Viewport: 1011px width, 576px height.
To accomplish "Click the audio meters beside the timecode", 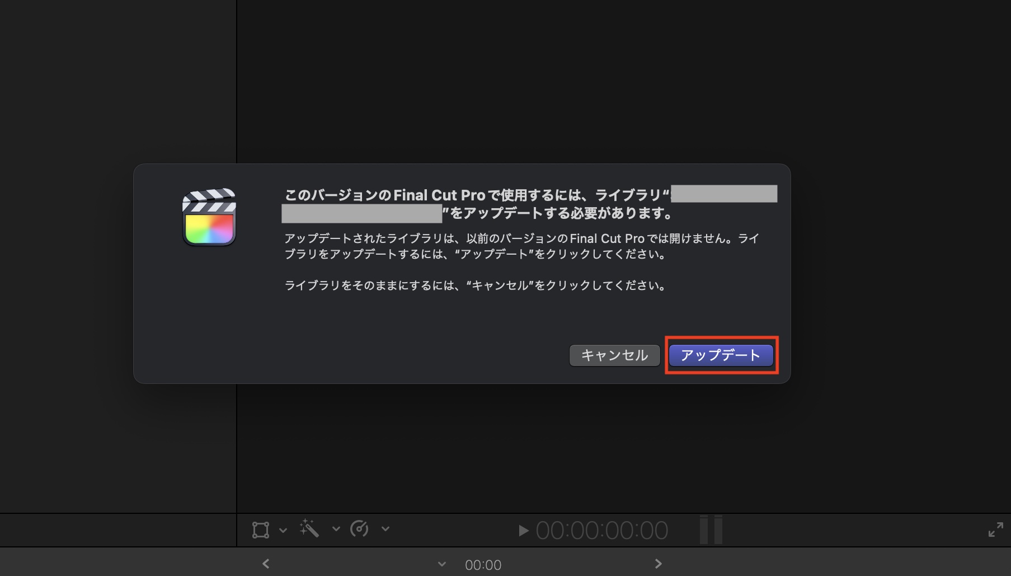I will (x=711, y=530).
